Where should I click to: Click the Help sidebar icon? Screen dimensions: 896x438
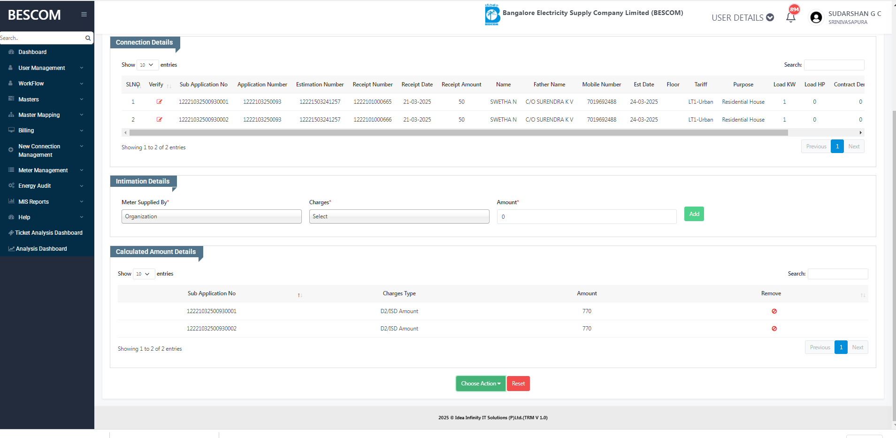11,217
